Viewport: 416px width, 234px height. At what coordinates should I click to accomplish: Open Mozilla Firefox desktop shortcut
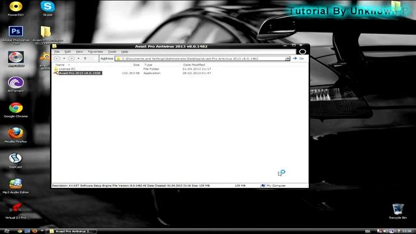[x=16, y=133]
